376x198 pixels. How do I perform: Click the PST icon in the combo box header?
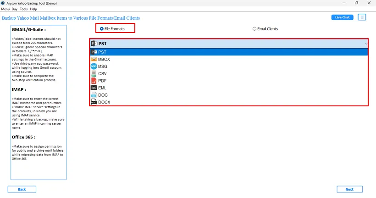coord(94,44)
